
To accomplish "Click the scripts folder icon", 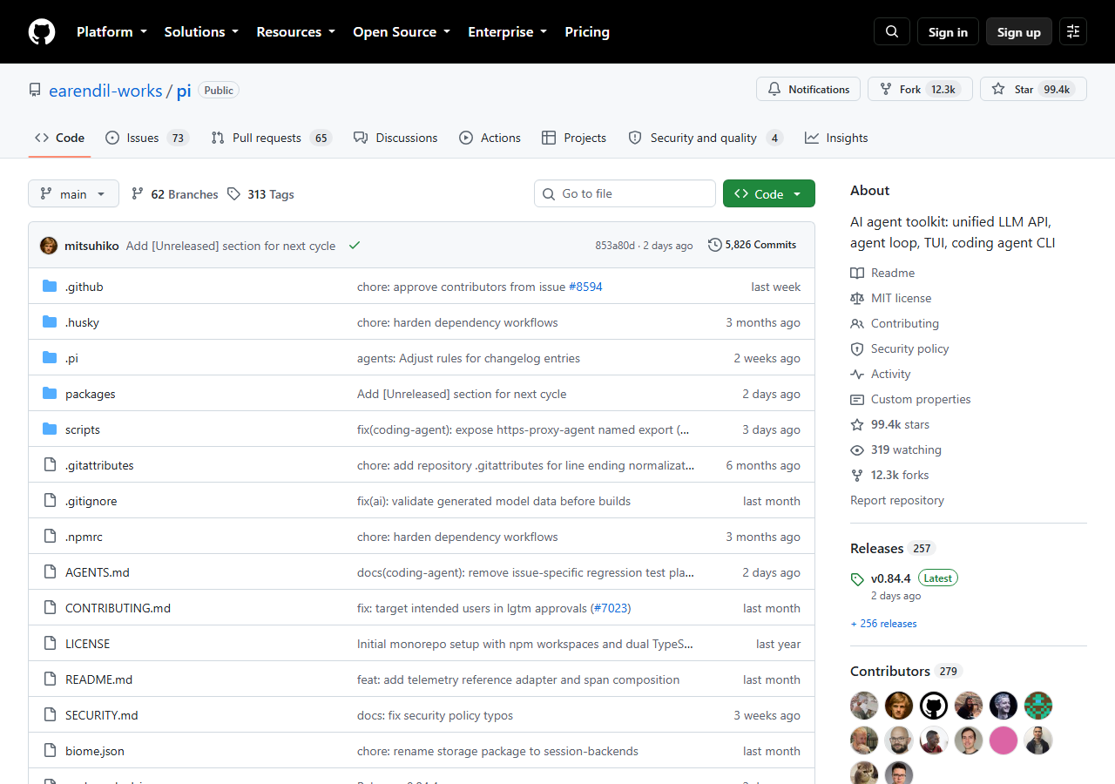I will [50, 429].
